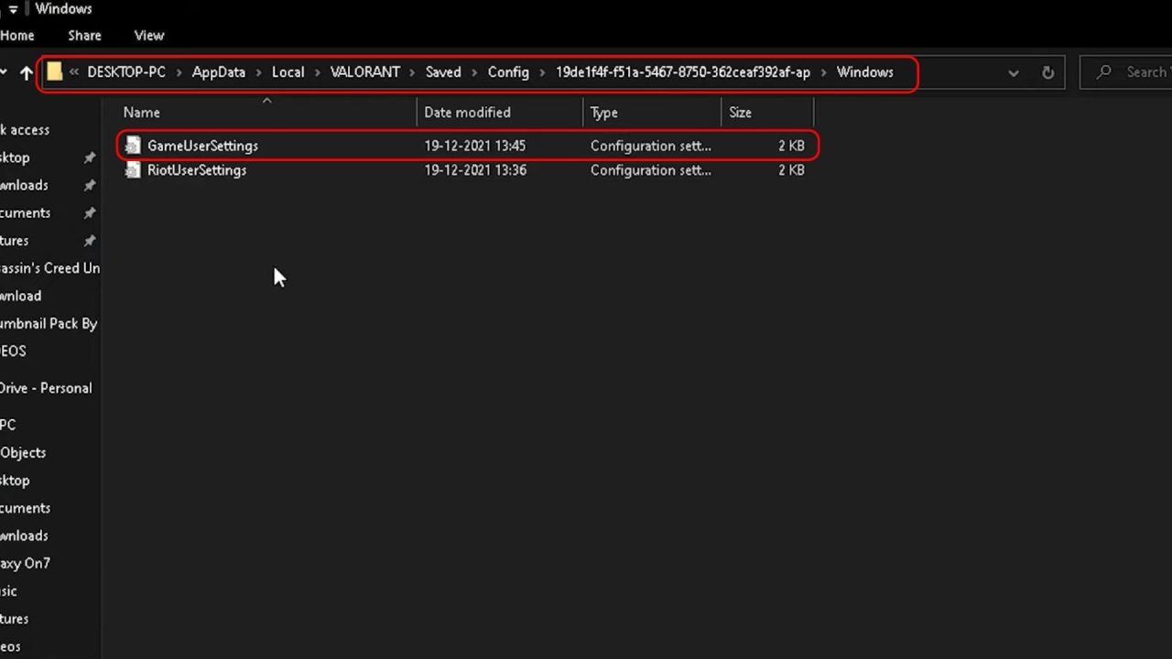
Task: Open Music in the navigation pane
Action: [x=8, y=590]
